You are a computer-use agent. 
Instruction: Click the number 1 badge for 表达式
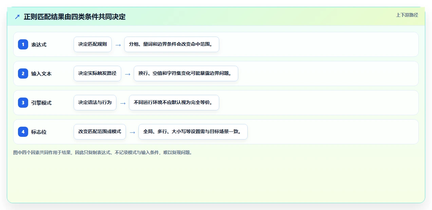click(23, 44)
